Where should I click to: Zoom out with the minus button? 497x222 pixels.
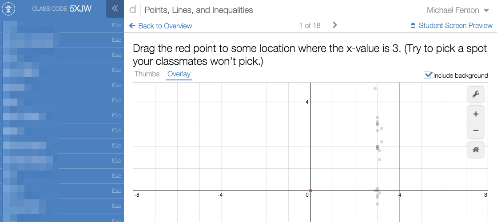click(476, 131)
